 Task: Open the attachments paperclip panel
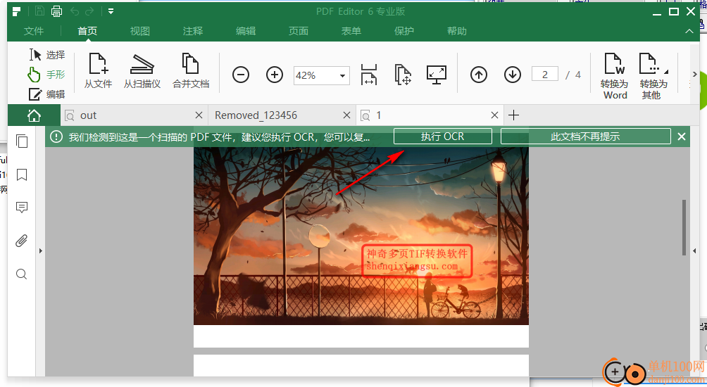22,241
